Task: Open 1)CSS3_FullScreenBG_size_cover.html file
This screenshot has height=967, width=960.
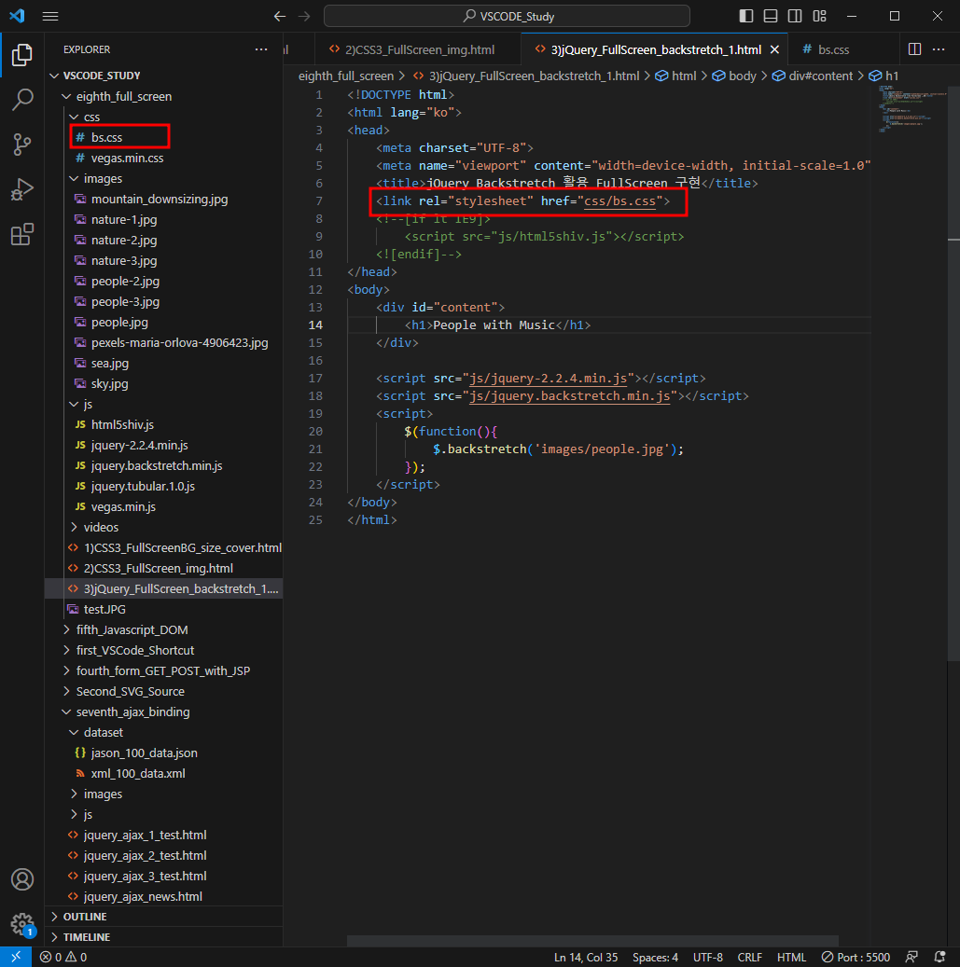Action: coord(163,547)
